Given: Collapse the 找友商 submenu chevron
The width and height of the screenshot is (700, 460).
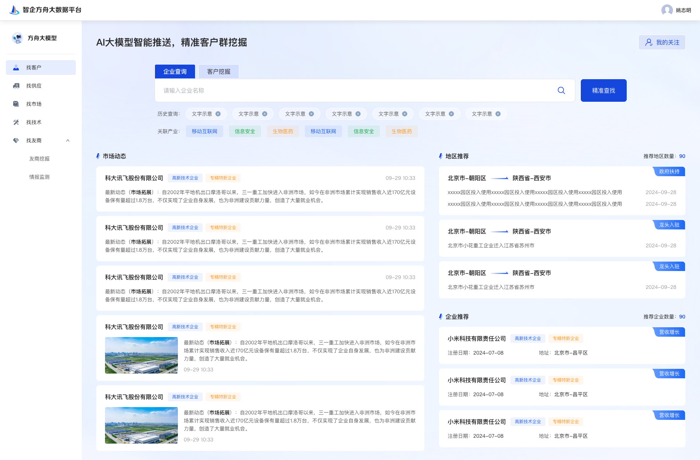Looking at the screenshot, I should point(68,140).
